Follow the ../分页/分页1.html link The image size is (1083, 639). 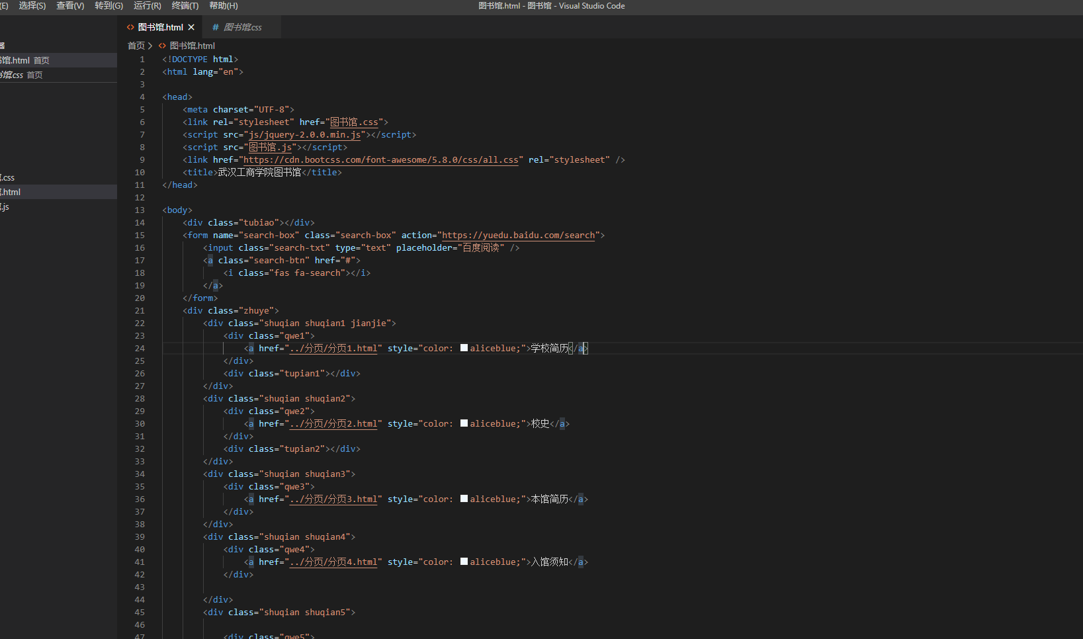pos(333,348)
